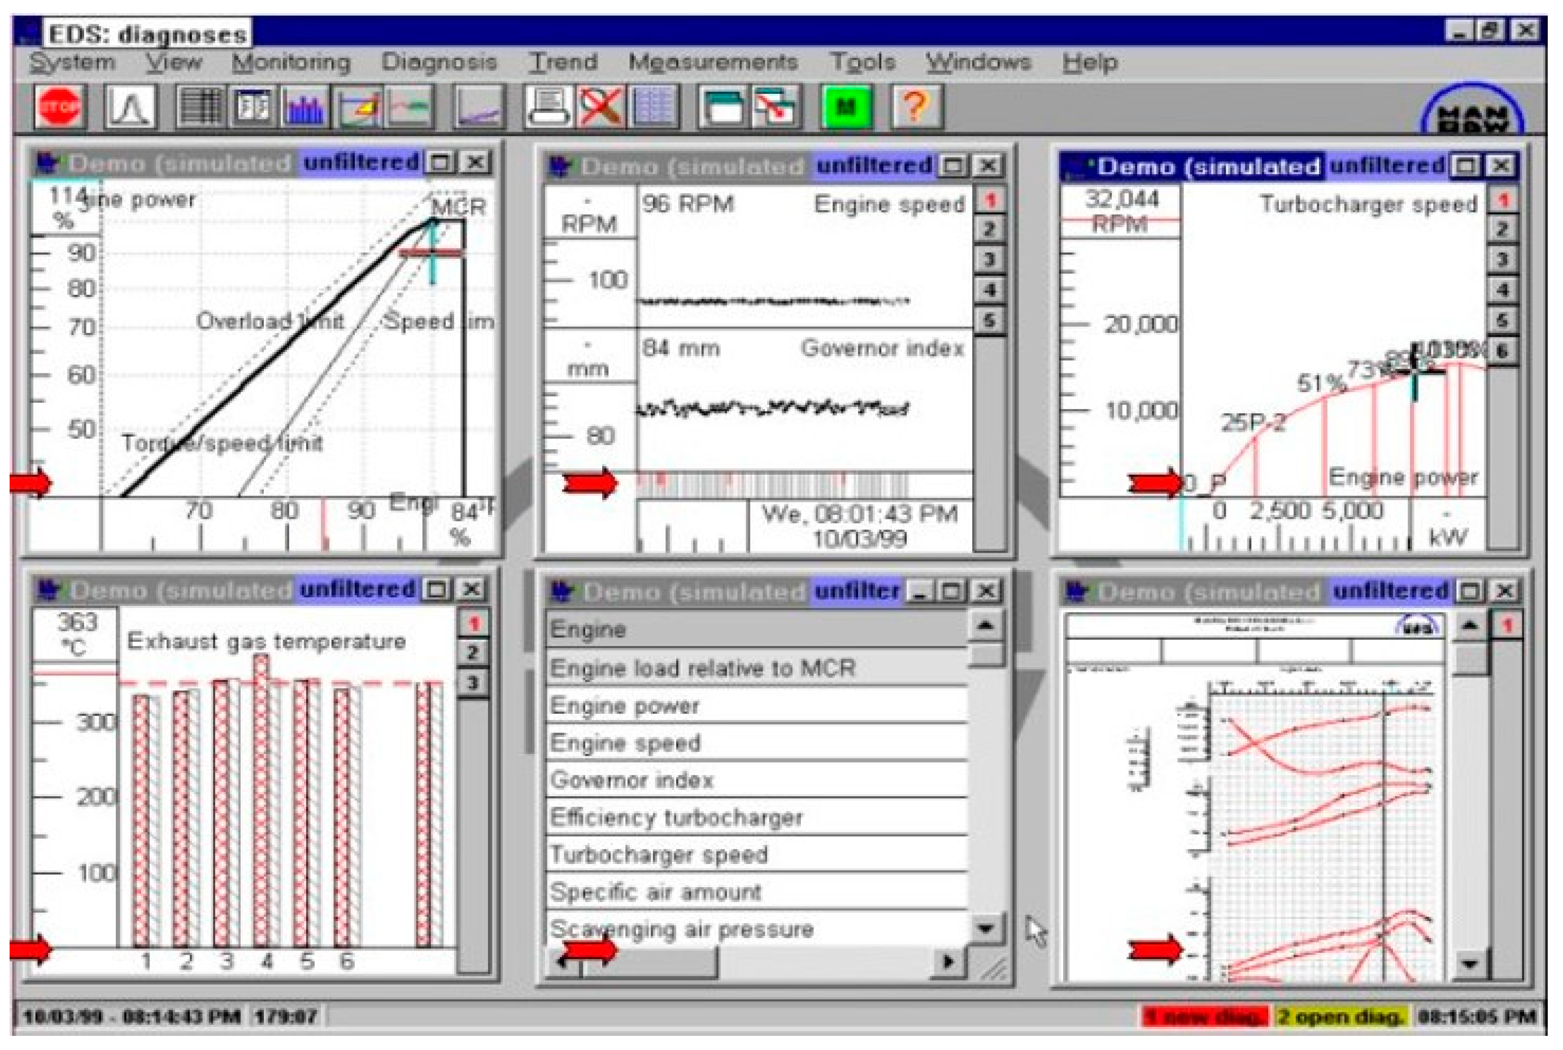Click the red STOP toolbar icon
The image size is (1563, 1050).
59,107
